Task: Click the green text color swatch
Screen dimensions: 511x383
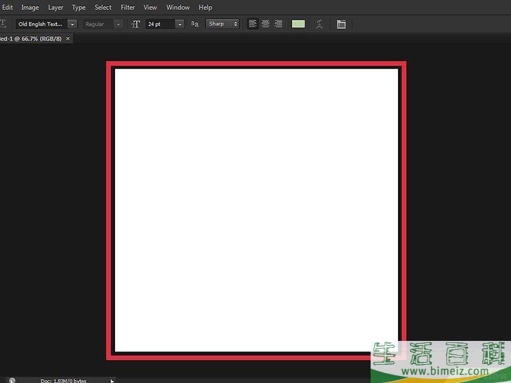Action: pyautogui.click(x=298, y=24)
